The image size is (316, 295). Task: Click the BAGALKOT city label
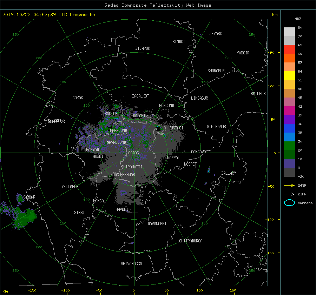tap(140, 96)
